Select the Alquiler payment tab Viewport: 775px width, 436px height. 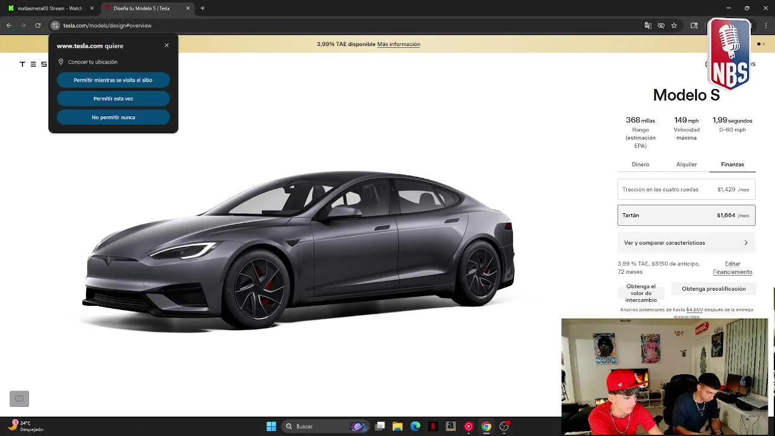coord(687,165)
